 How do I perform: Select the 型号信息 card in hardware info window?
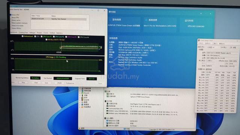(x=124, y=24)
